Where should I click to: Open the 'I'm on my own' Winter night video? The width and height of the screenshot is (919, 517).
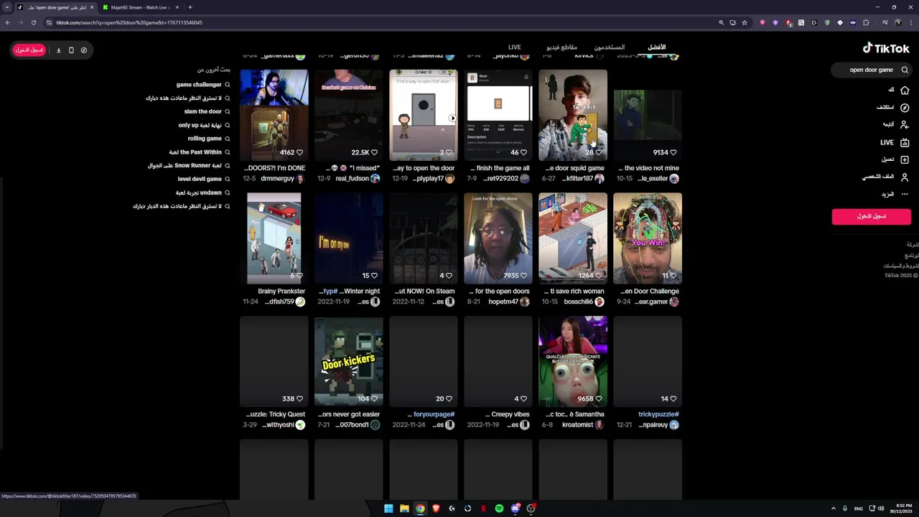pos(349,238)
